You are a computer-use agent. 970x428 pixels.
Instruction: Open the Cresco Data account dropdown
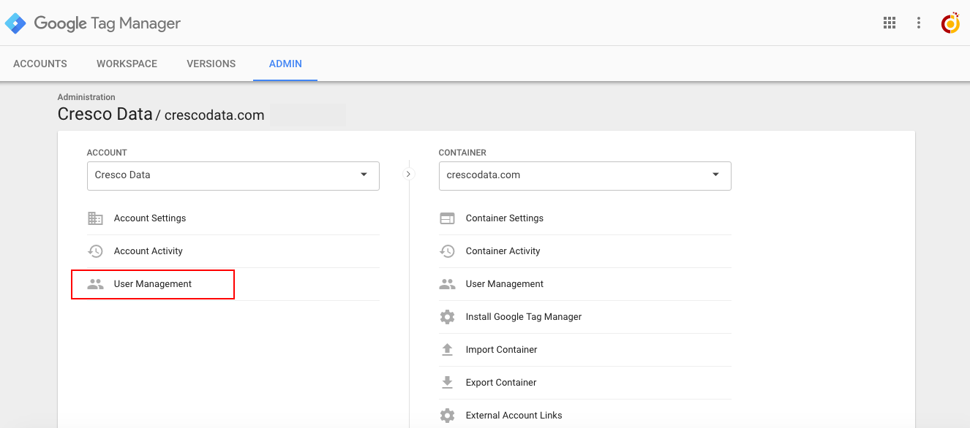[233, 176]
